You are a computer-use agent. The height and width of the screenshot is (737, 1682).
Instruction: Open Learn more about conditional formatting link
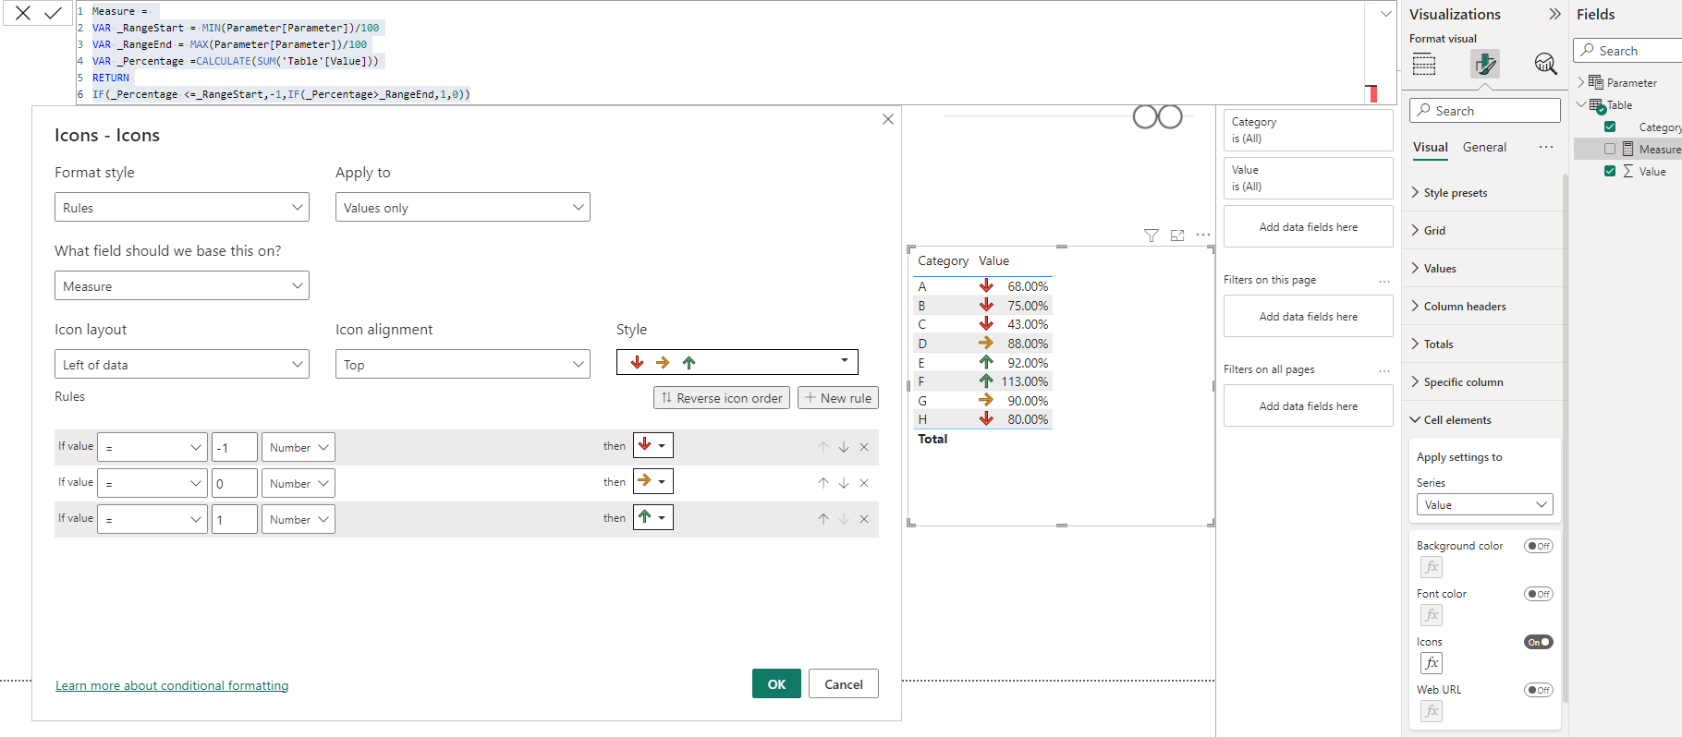172,685
